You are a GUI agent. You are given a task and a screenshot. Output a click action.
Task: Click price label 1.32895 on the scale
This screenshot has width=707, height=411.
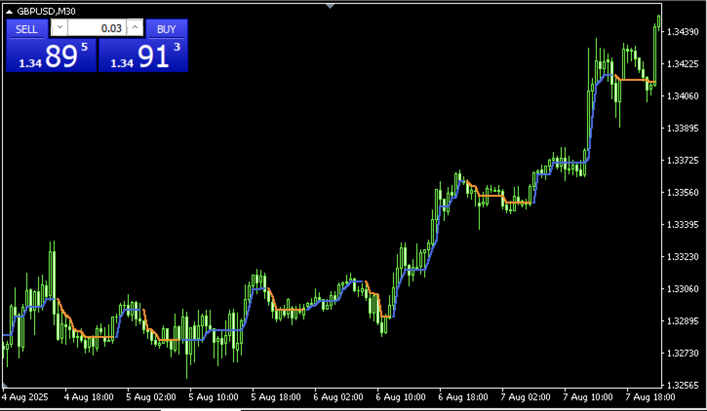683,321
